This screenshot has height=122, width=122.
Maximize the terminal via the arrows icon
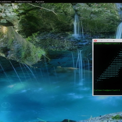tap(102, 41)
